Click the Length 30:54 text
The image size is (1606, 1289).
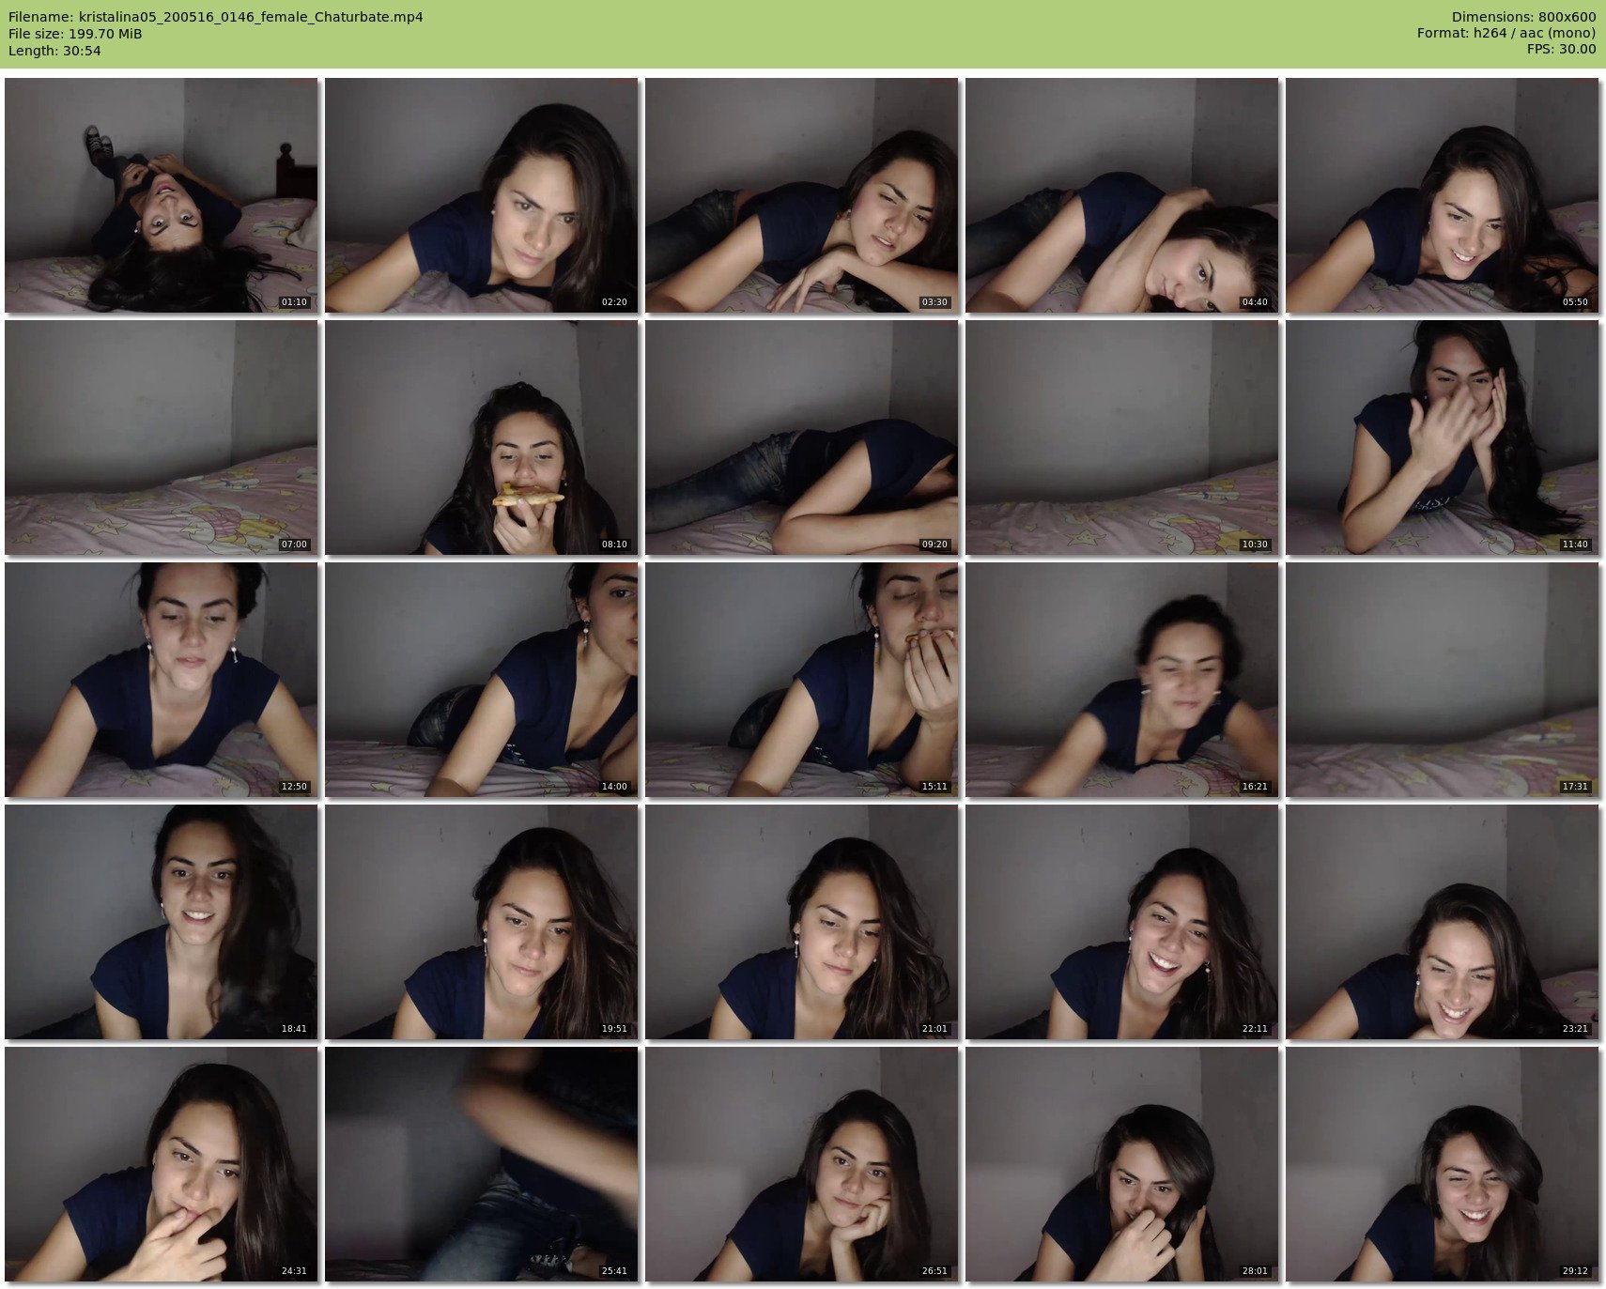(54, 51)
